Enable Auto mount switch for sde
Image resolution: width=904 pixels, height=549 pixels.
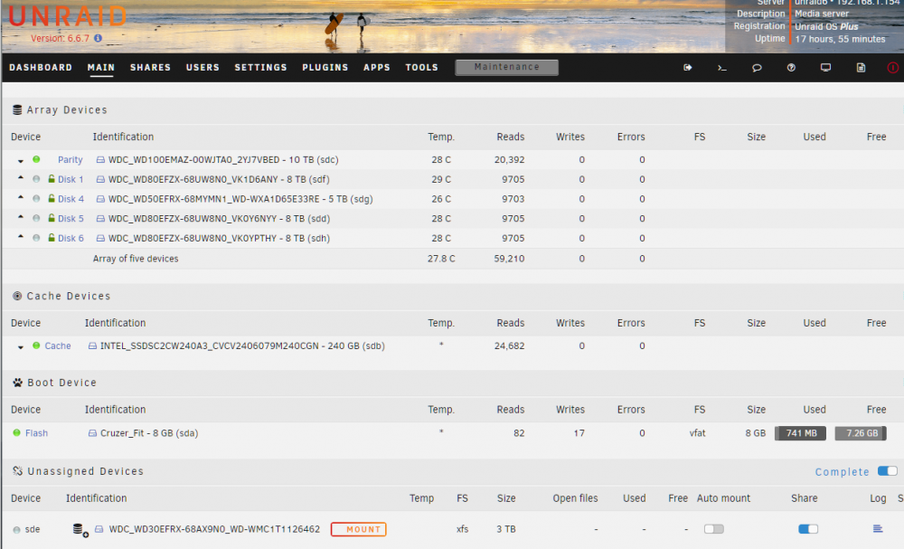(714, 529)
